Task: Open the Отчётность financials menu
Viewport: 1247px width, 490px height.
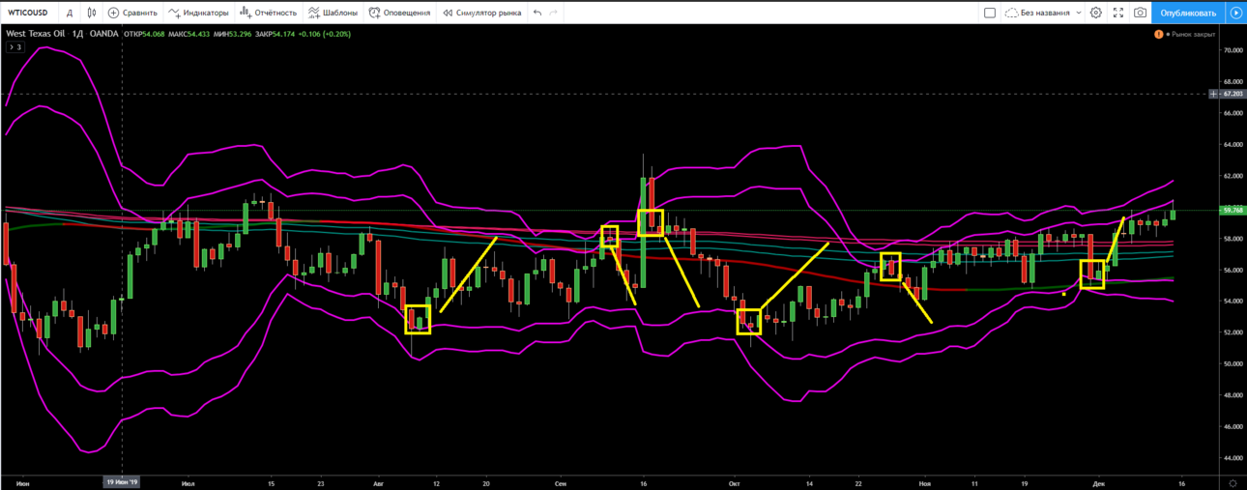Action: (268, 13)
